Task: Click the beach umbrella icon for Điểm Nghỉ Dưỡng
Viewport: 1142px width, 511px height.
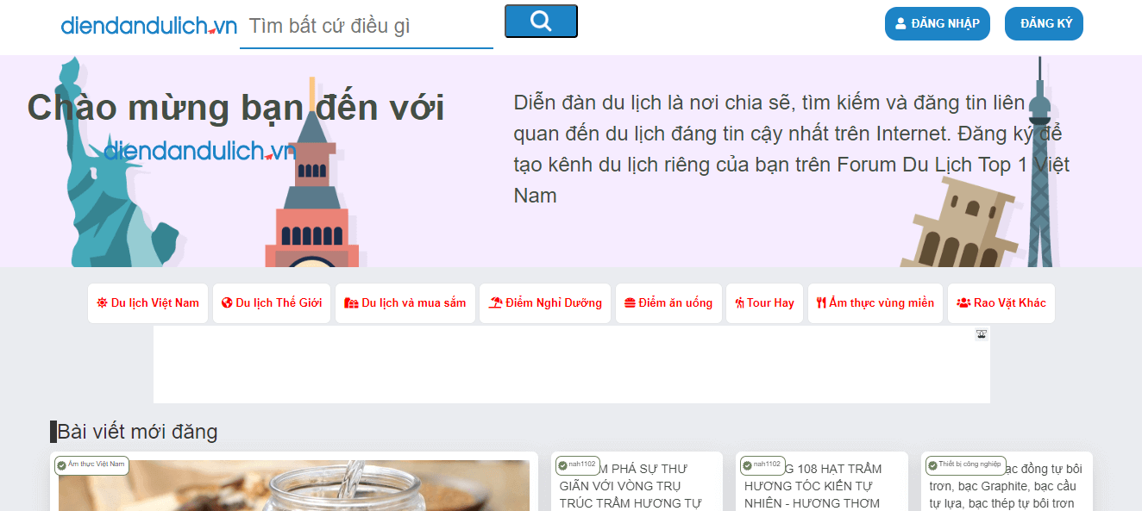Action: pos(493,302)
